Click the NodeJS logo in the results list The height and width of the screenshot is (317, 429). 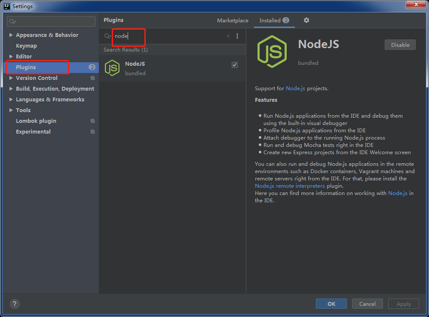112,68
